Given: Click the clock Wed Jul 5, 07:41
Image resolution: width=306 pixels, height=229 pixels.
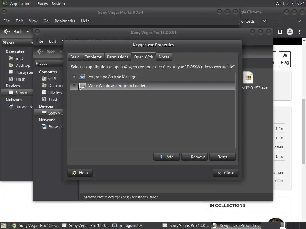Looking at the screenshot, I should coord(290,4).
